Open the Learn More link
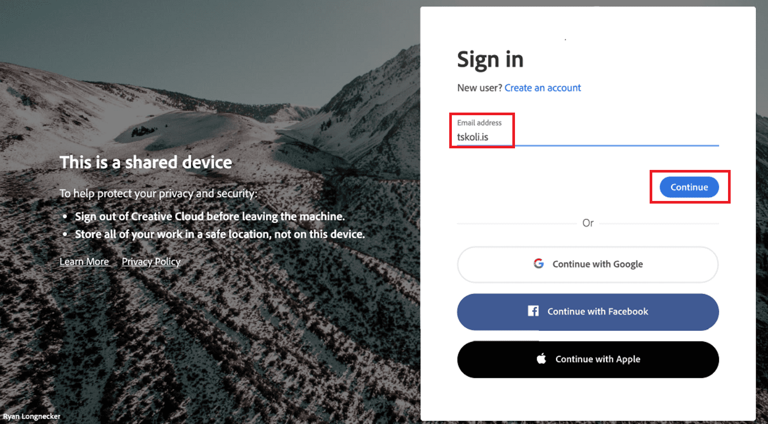This screenshot has height=424, width=768. click(84, 261)
